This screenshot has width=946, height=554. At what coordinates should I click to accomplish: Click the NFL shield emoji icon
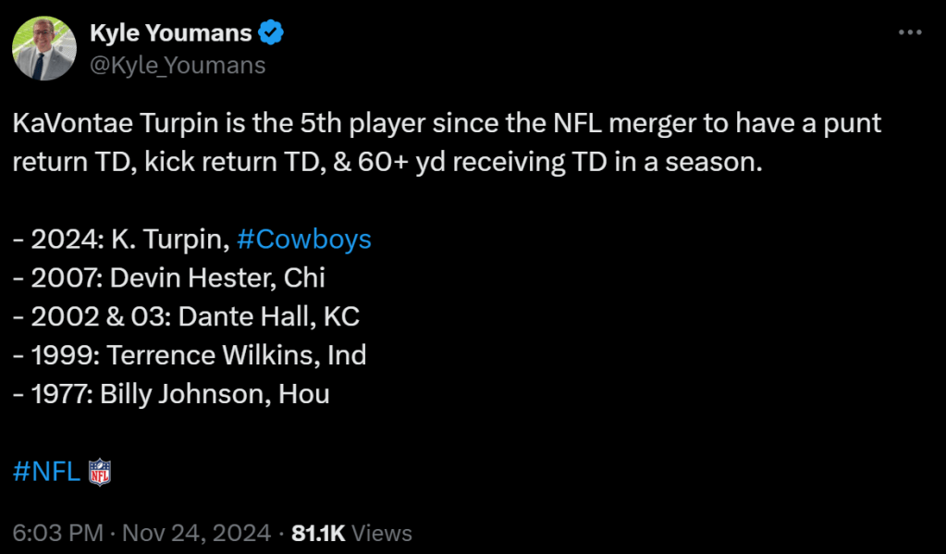pyautogui.click(x=99, y=473)
